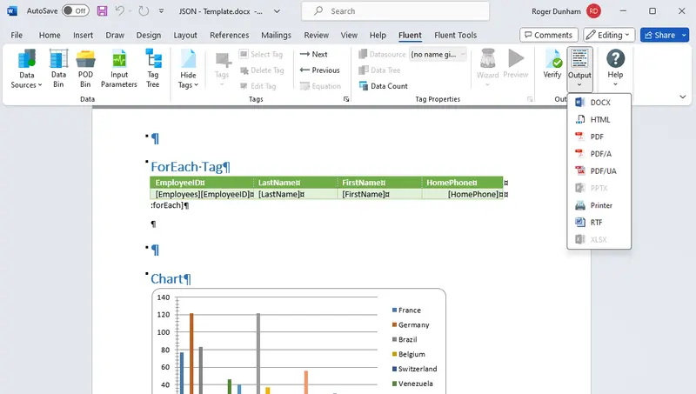
Task: Choose PDF output format
Action: pyautogui.click(x=599, y=137)
